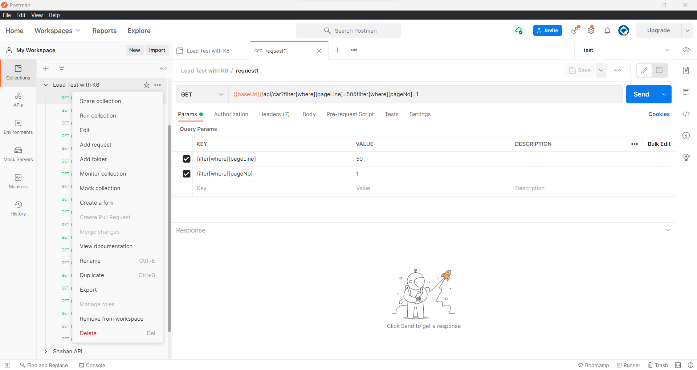Uncheck the filter[where][pageNo] parameter
Screen dimensions: 697x370
coord(187,174)
